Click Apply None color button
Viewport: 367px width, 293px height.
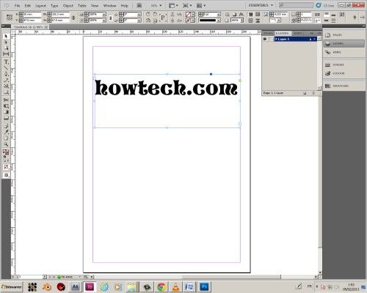[6, 167]
